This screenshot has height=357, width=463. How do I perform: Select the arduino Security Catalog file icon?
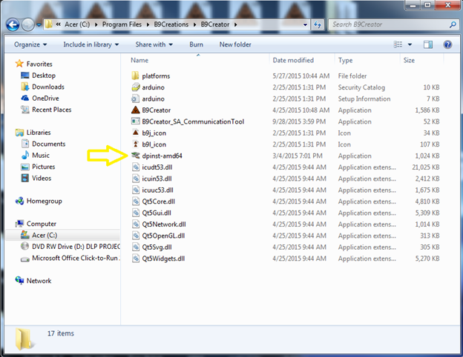(x=135, y=87)
